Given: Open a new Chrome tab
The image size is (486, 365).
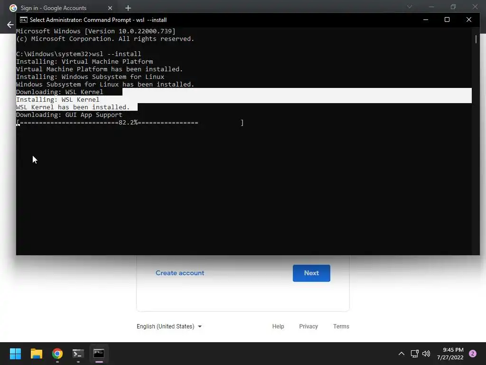Looking at the screenshot, I should (128, 8).
